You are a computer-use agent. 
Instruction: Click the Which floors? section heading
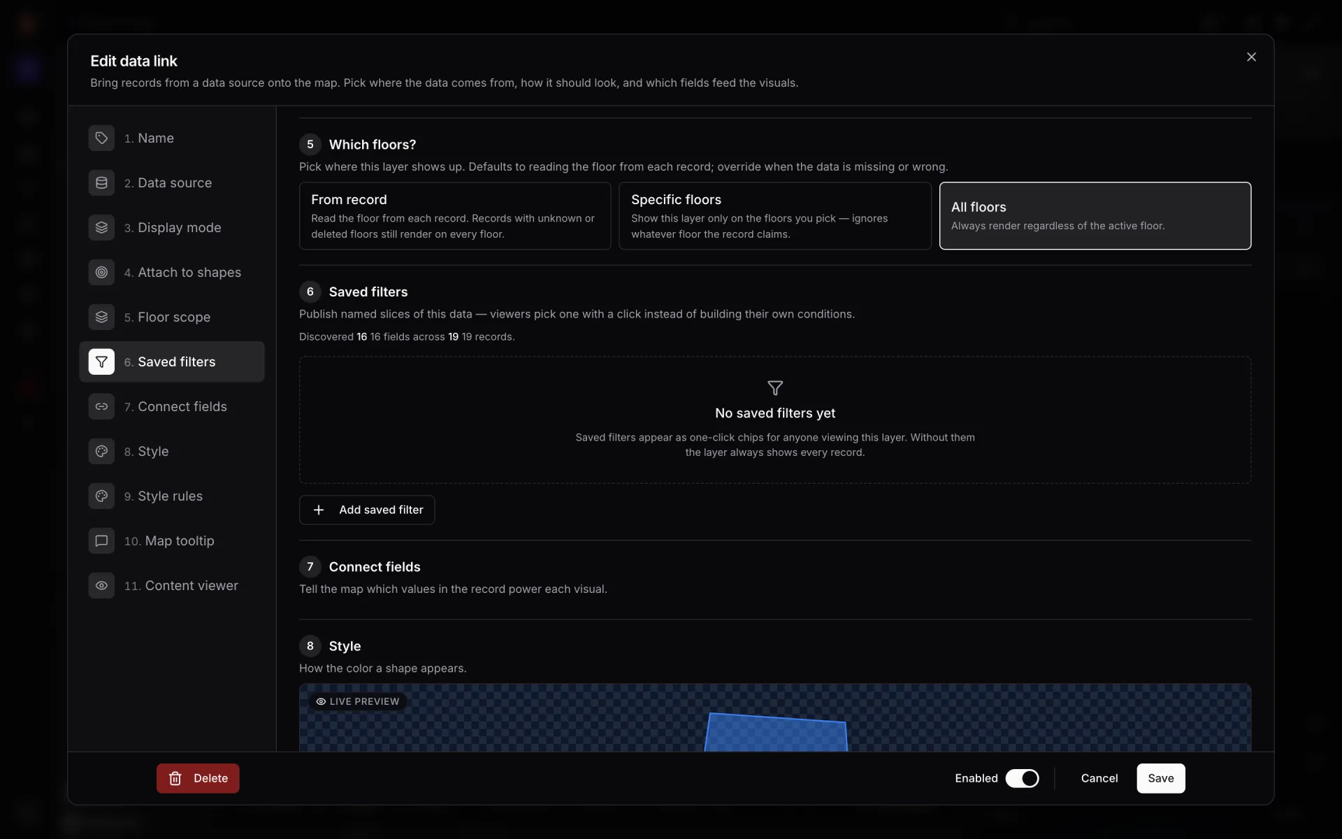coord(372,144)
